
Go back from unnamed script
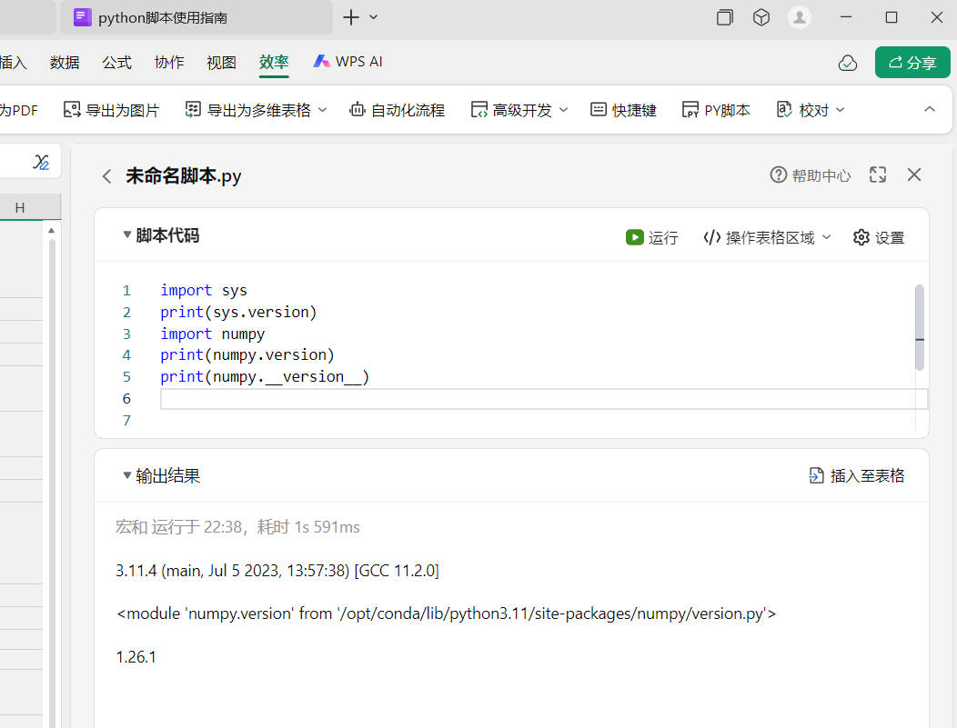pyautogui.click(x=106, y=176)
